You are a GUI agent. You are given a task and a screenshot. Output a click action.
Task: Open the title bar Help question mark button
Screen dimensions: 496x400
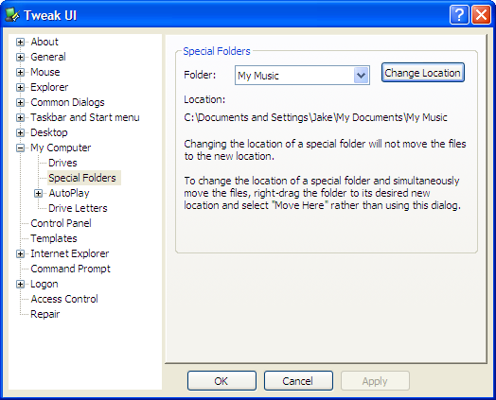(x=459, y=14)
